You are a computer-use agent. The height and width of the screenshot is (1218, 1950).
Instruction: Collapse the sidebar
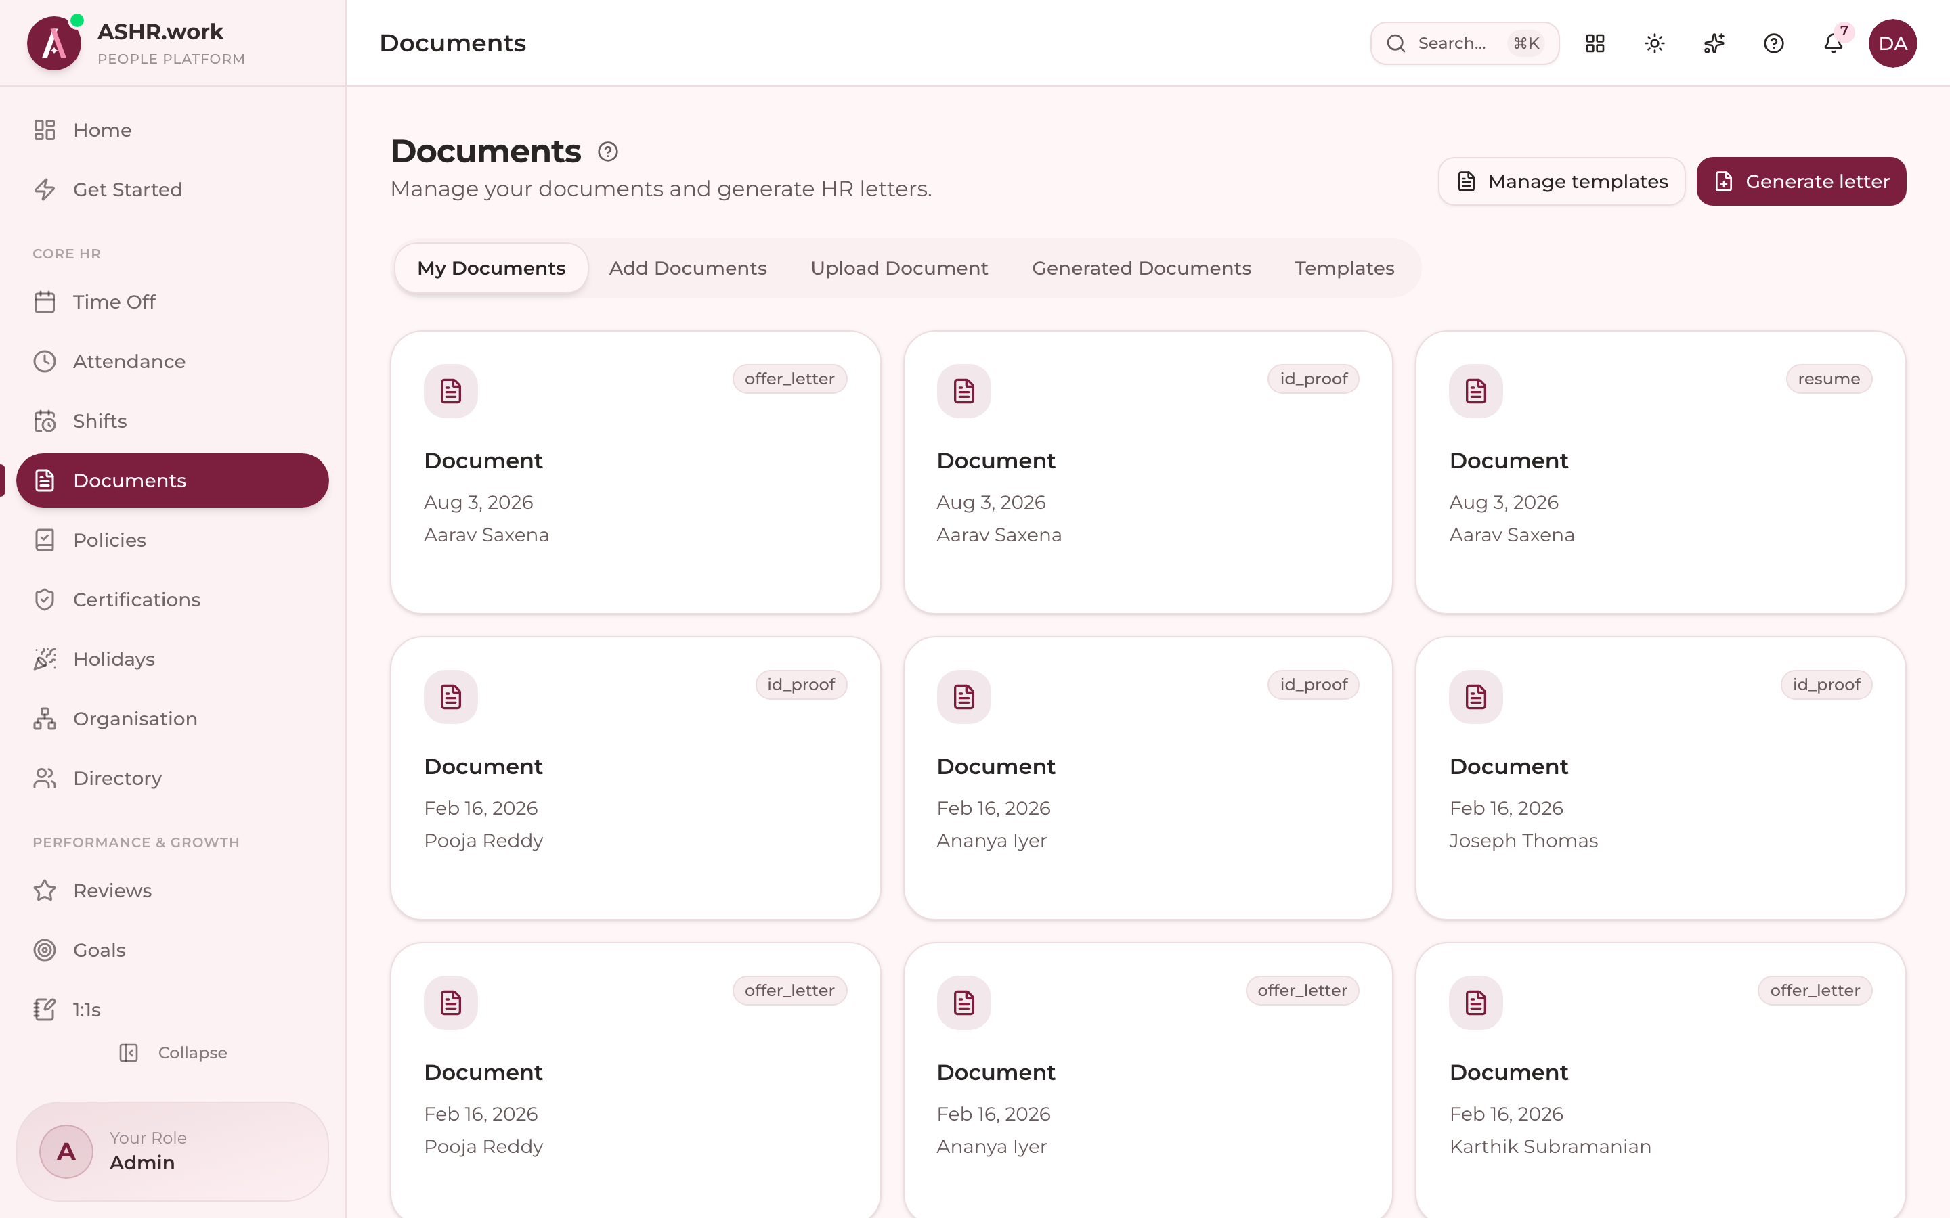[173, 1053]
